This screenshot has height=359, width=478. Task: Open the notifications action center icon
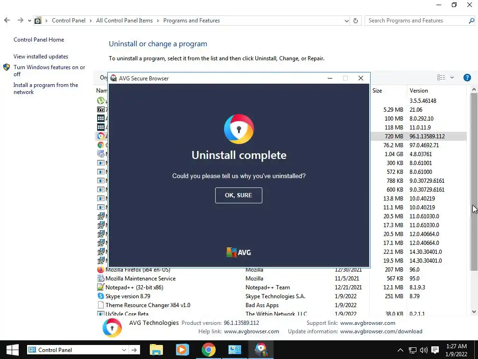[435, 350]
